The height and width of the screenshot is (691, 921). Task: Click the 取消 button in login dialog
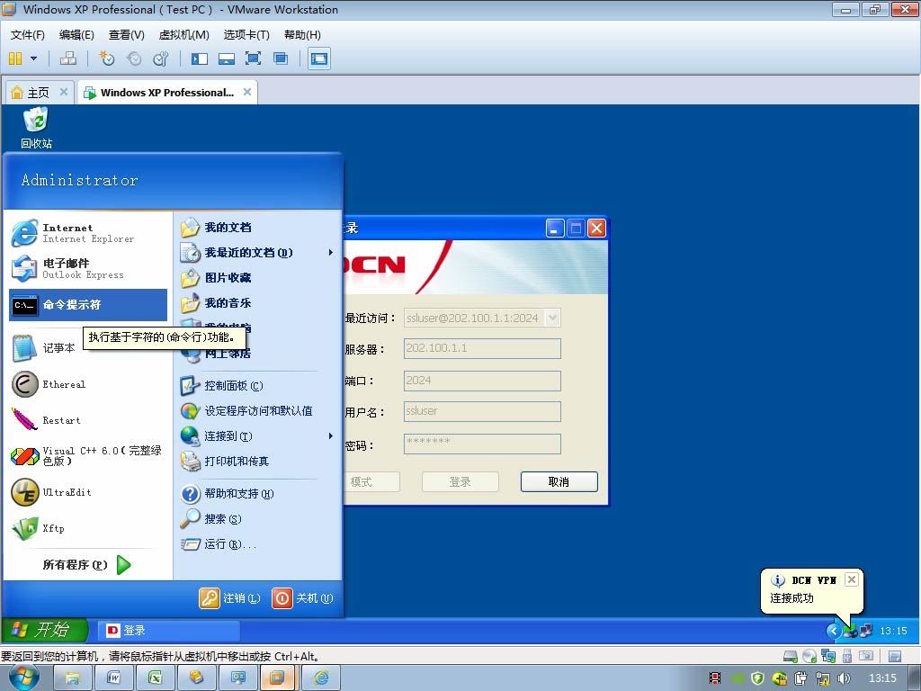(x=559, y=482)
